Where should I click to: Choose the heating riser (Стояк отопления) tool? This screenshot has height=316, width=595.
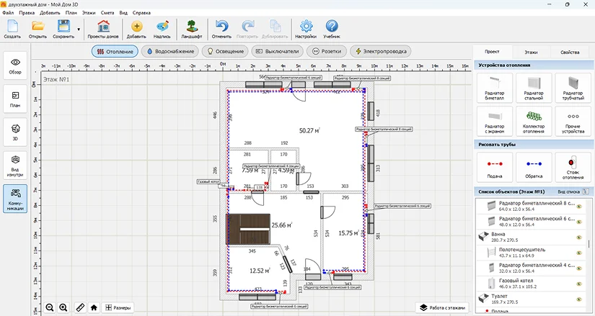click(x=573, y=166)
